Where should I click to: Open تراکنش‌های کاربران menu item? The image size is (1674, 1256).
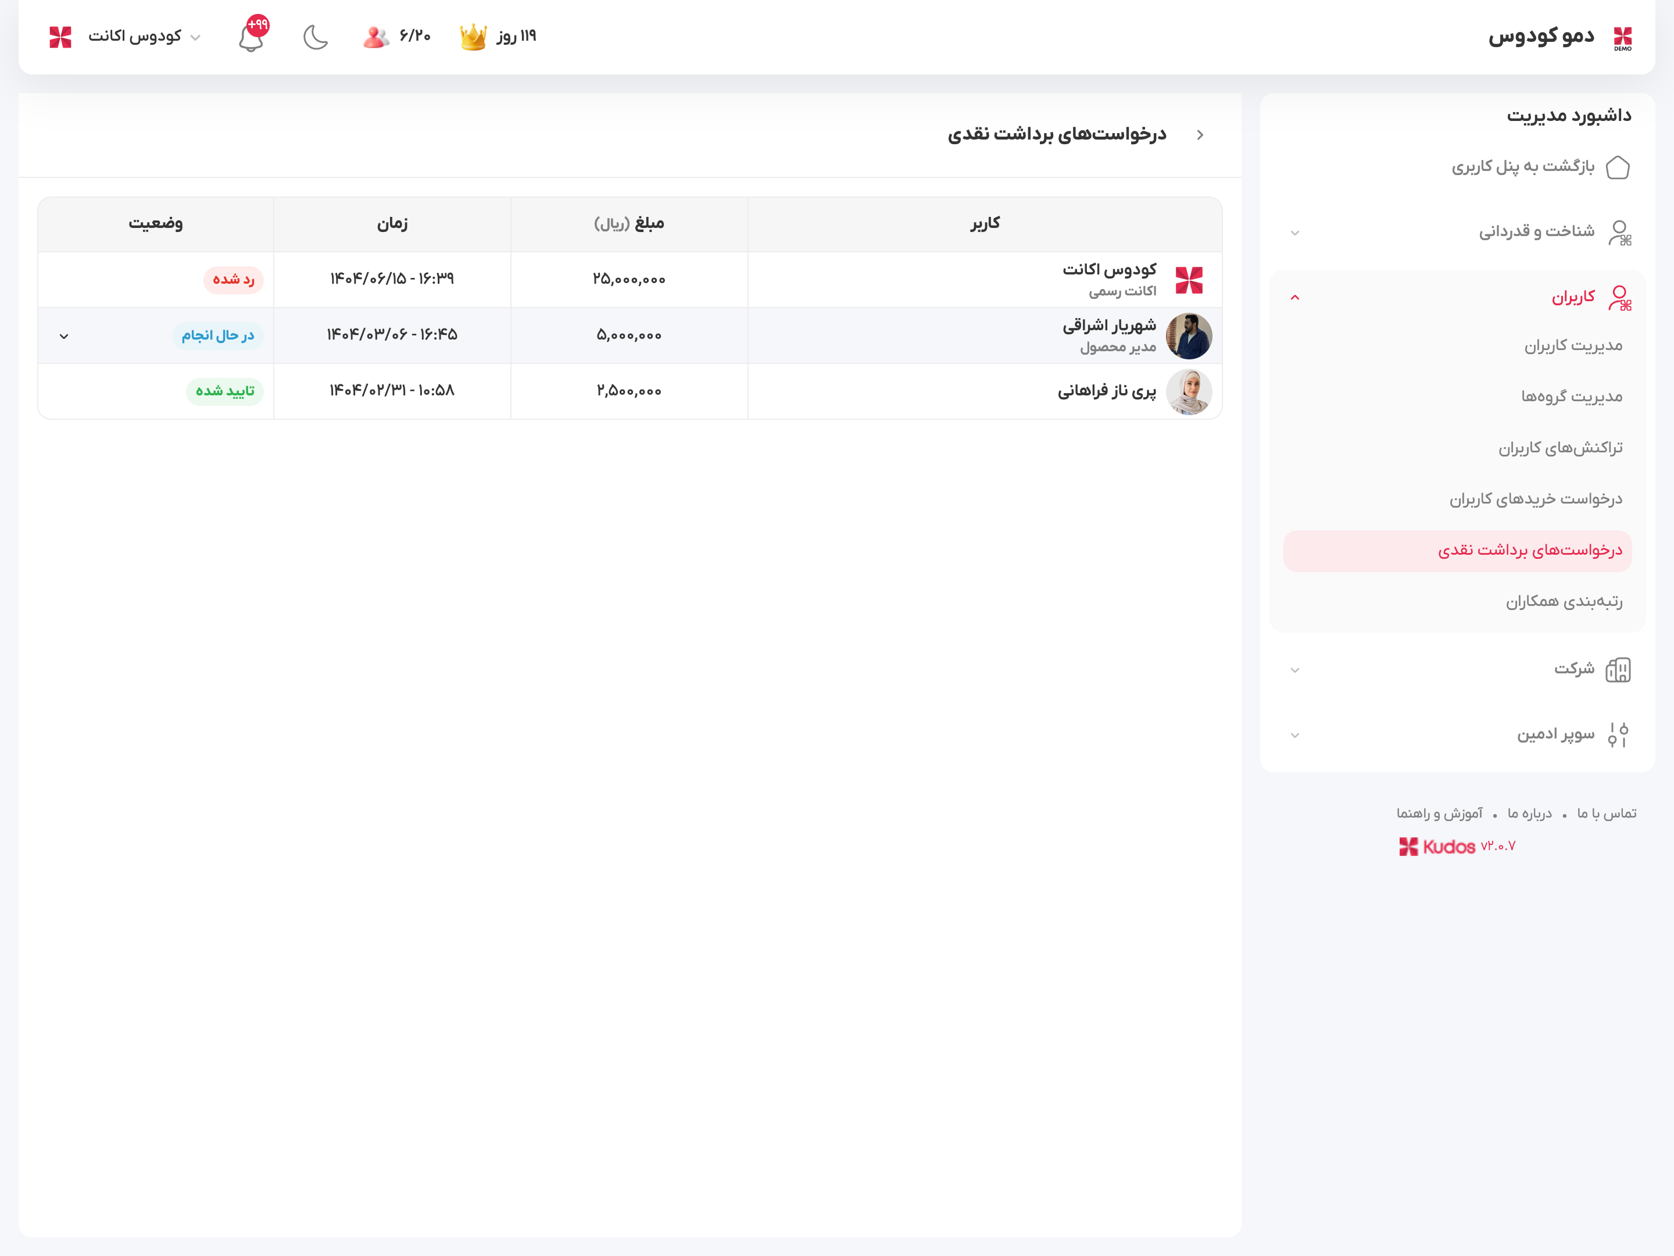coord(1559,448)
